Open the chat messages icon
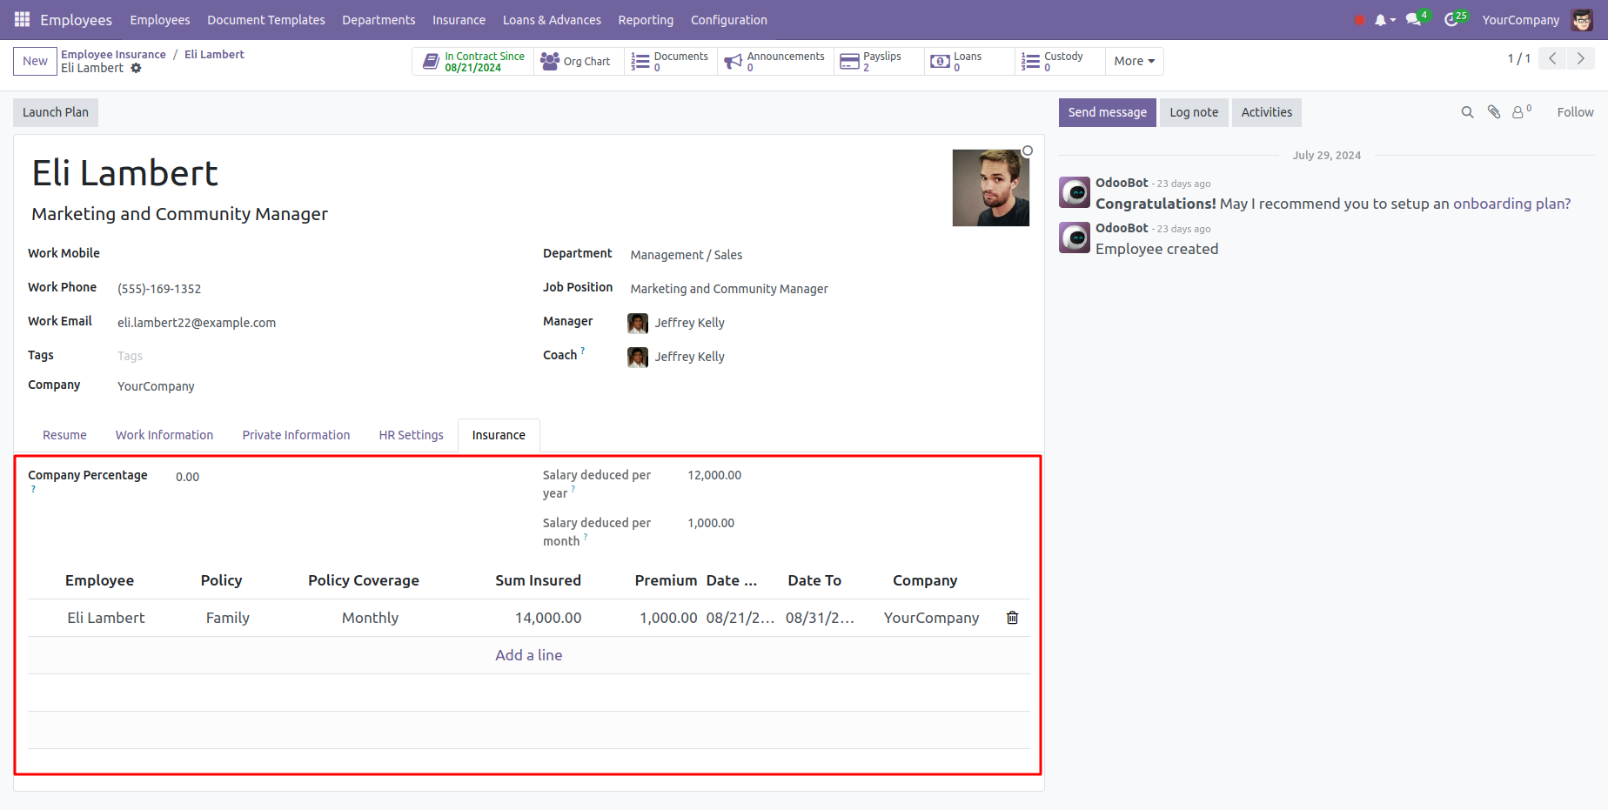This screenshot has height=810, width=1608. click(x=1413, y=20)
